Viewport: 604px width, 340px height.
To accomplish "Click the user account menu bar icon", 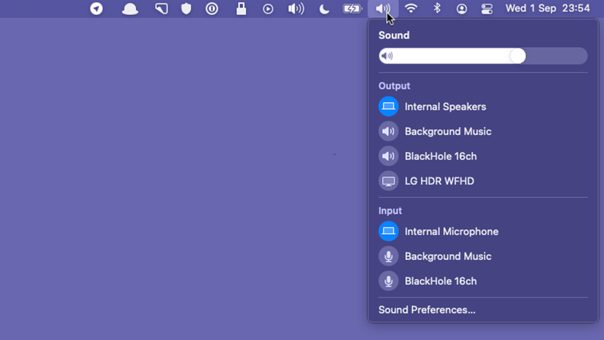I will click(x=461, y=8).
